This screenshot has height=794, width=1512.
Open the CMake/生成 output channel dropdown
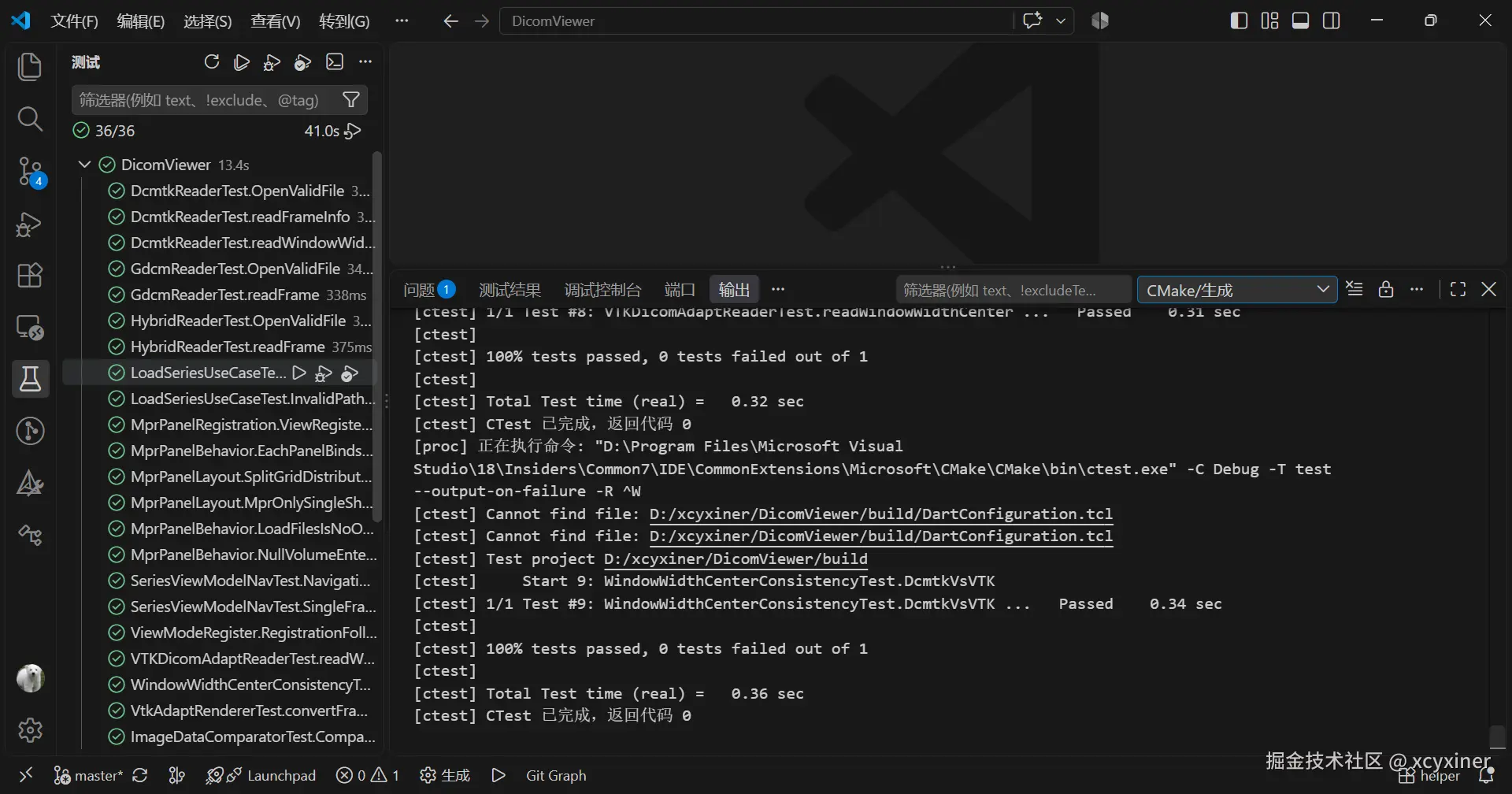[1237, 290]
